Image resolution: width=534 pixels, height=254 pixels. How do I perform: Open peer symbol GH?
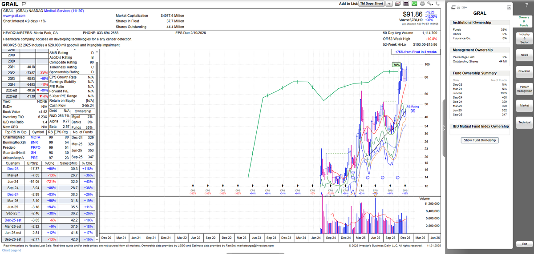coord(33,153)
